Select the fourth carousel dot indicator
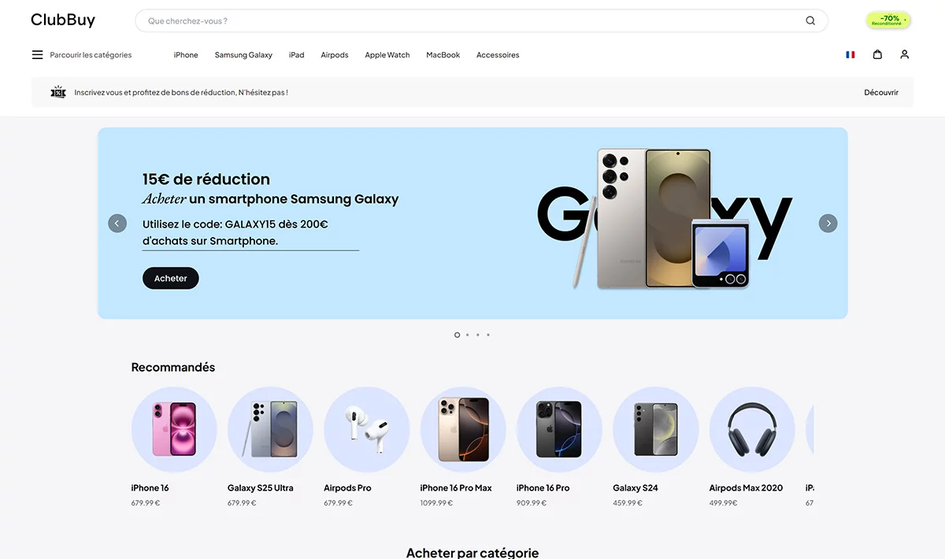 487,335
